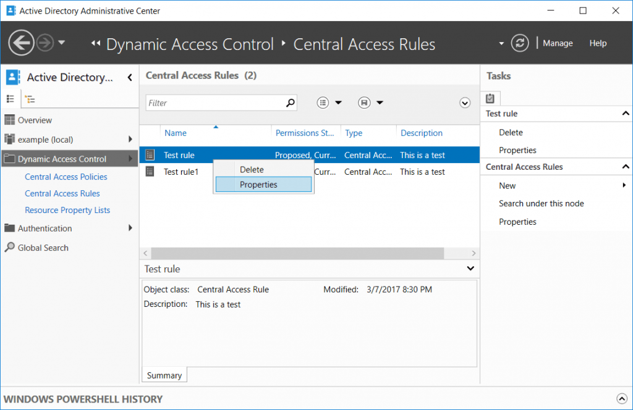
Task: Open the Manage menu
Action: click(558, 43)
